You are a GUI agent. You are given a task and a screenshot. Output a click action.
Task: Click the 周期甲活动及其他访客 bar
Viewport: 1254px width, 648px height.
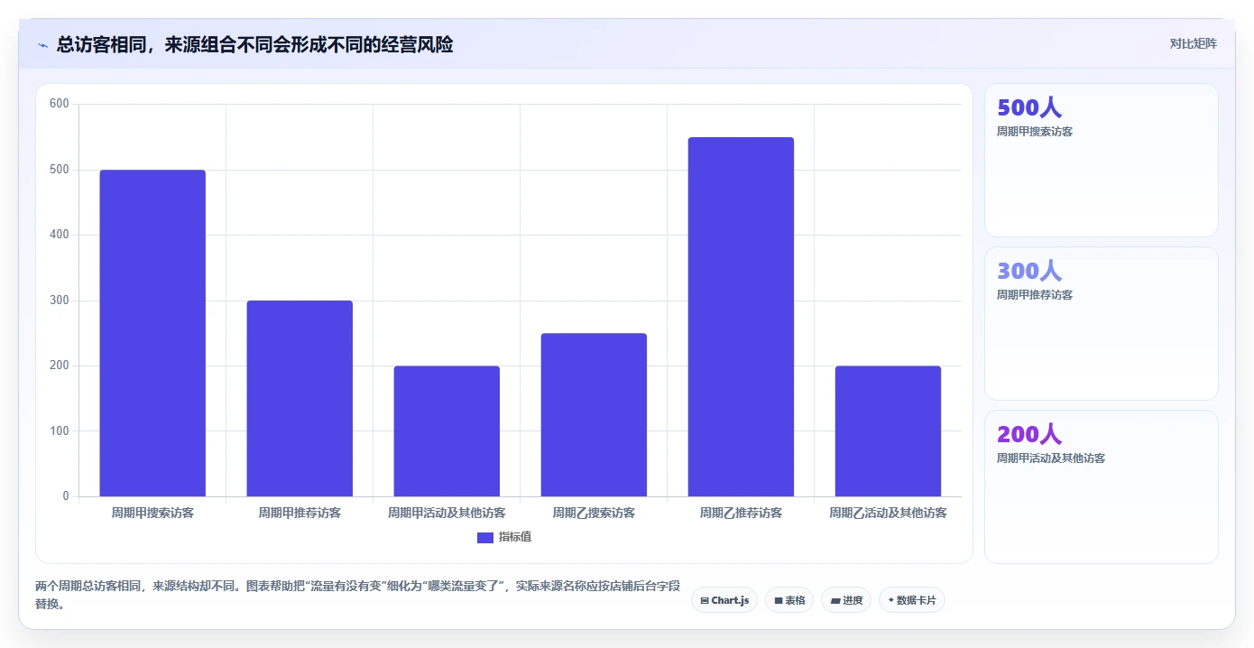tap(447, 430)
